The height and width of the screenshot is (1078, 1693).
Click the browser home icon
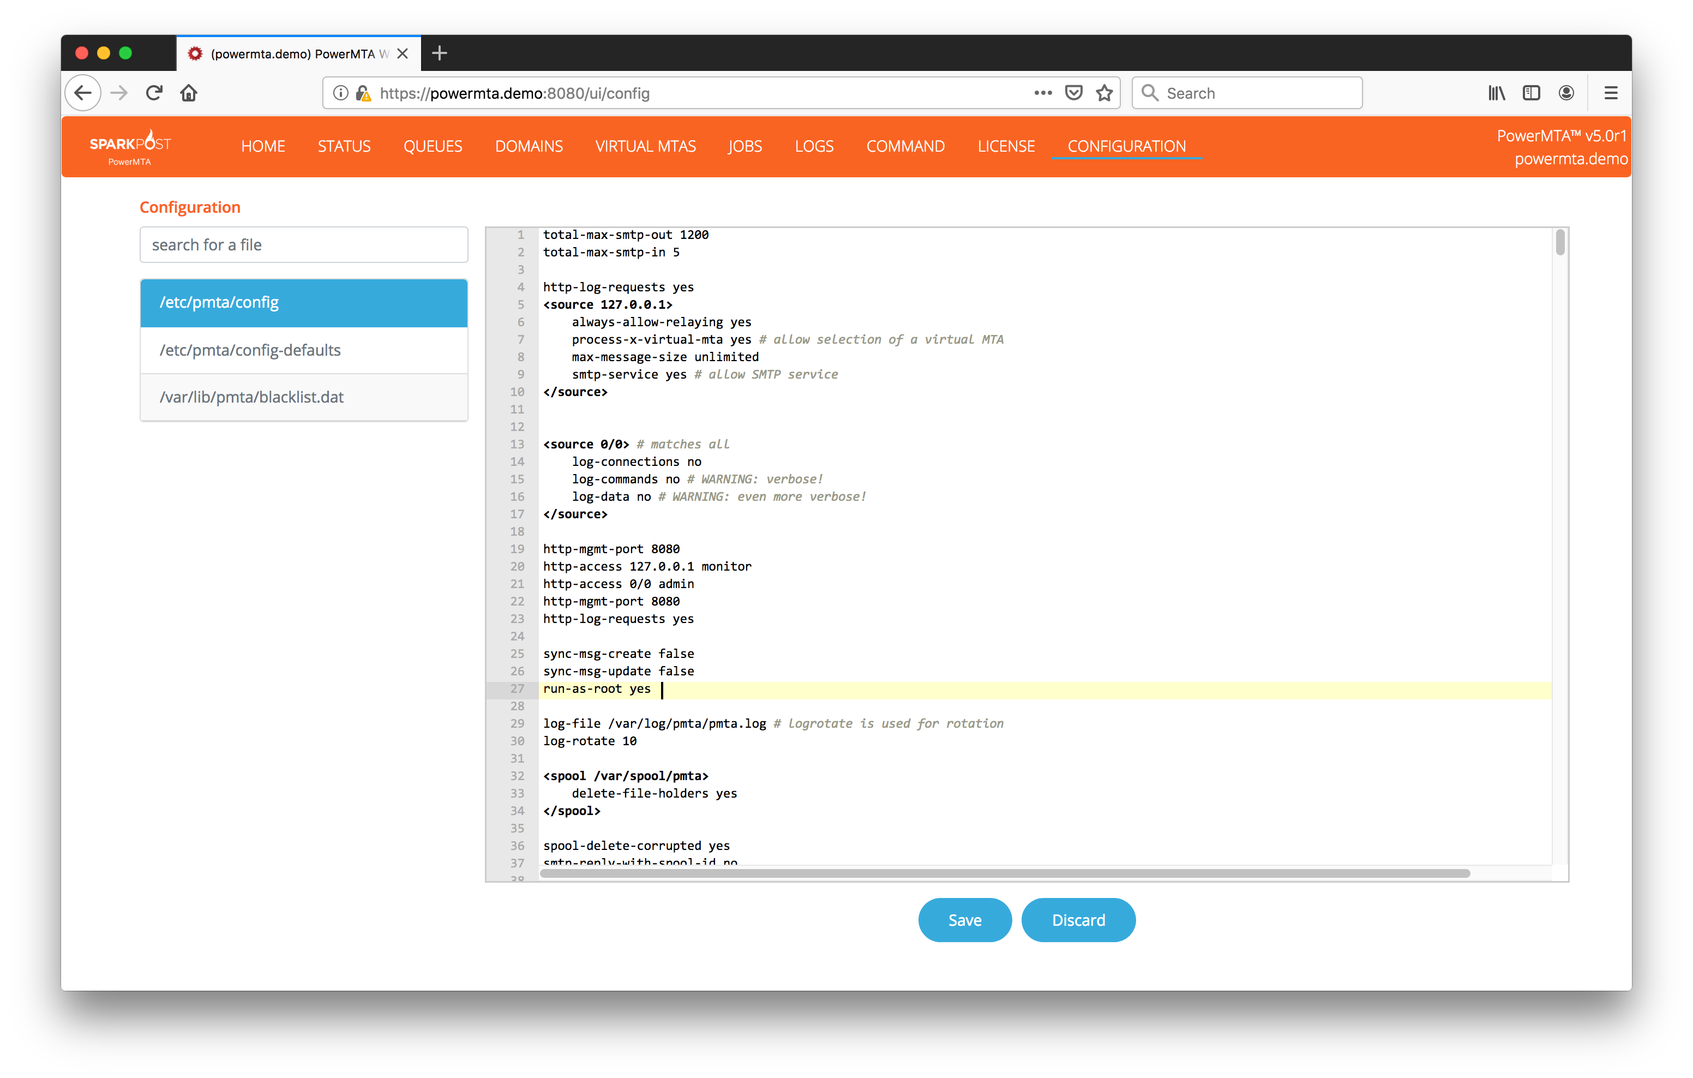[x=188, y=93]
